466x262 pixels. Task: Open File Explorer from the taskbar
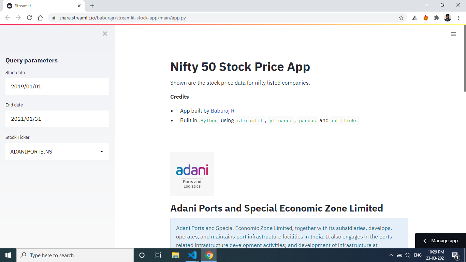(175, 255)
